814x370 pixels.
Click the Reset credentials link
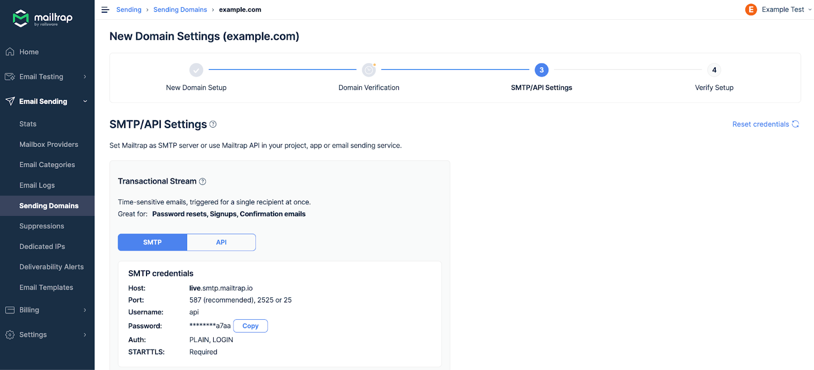761,124
